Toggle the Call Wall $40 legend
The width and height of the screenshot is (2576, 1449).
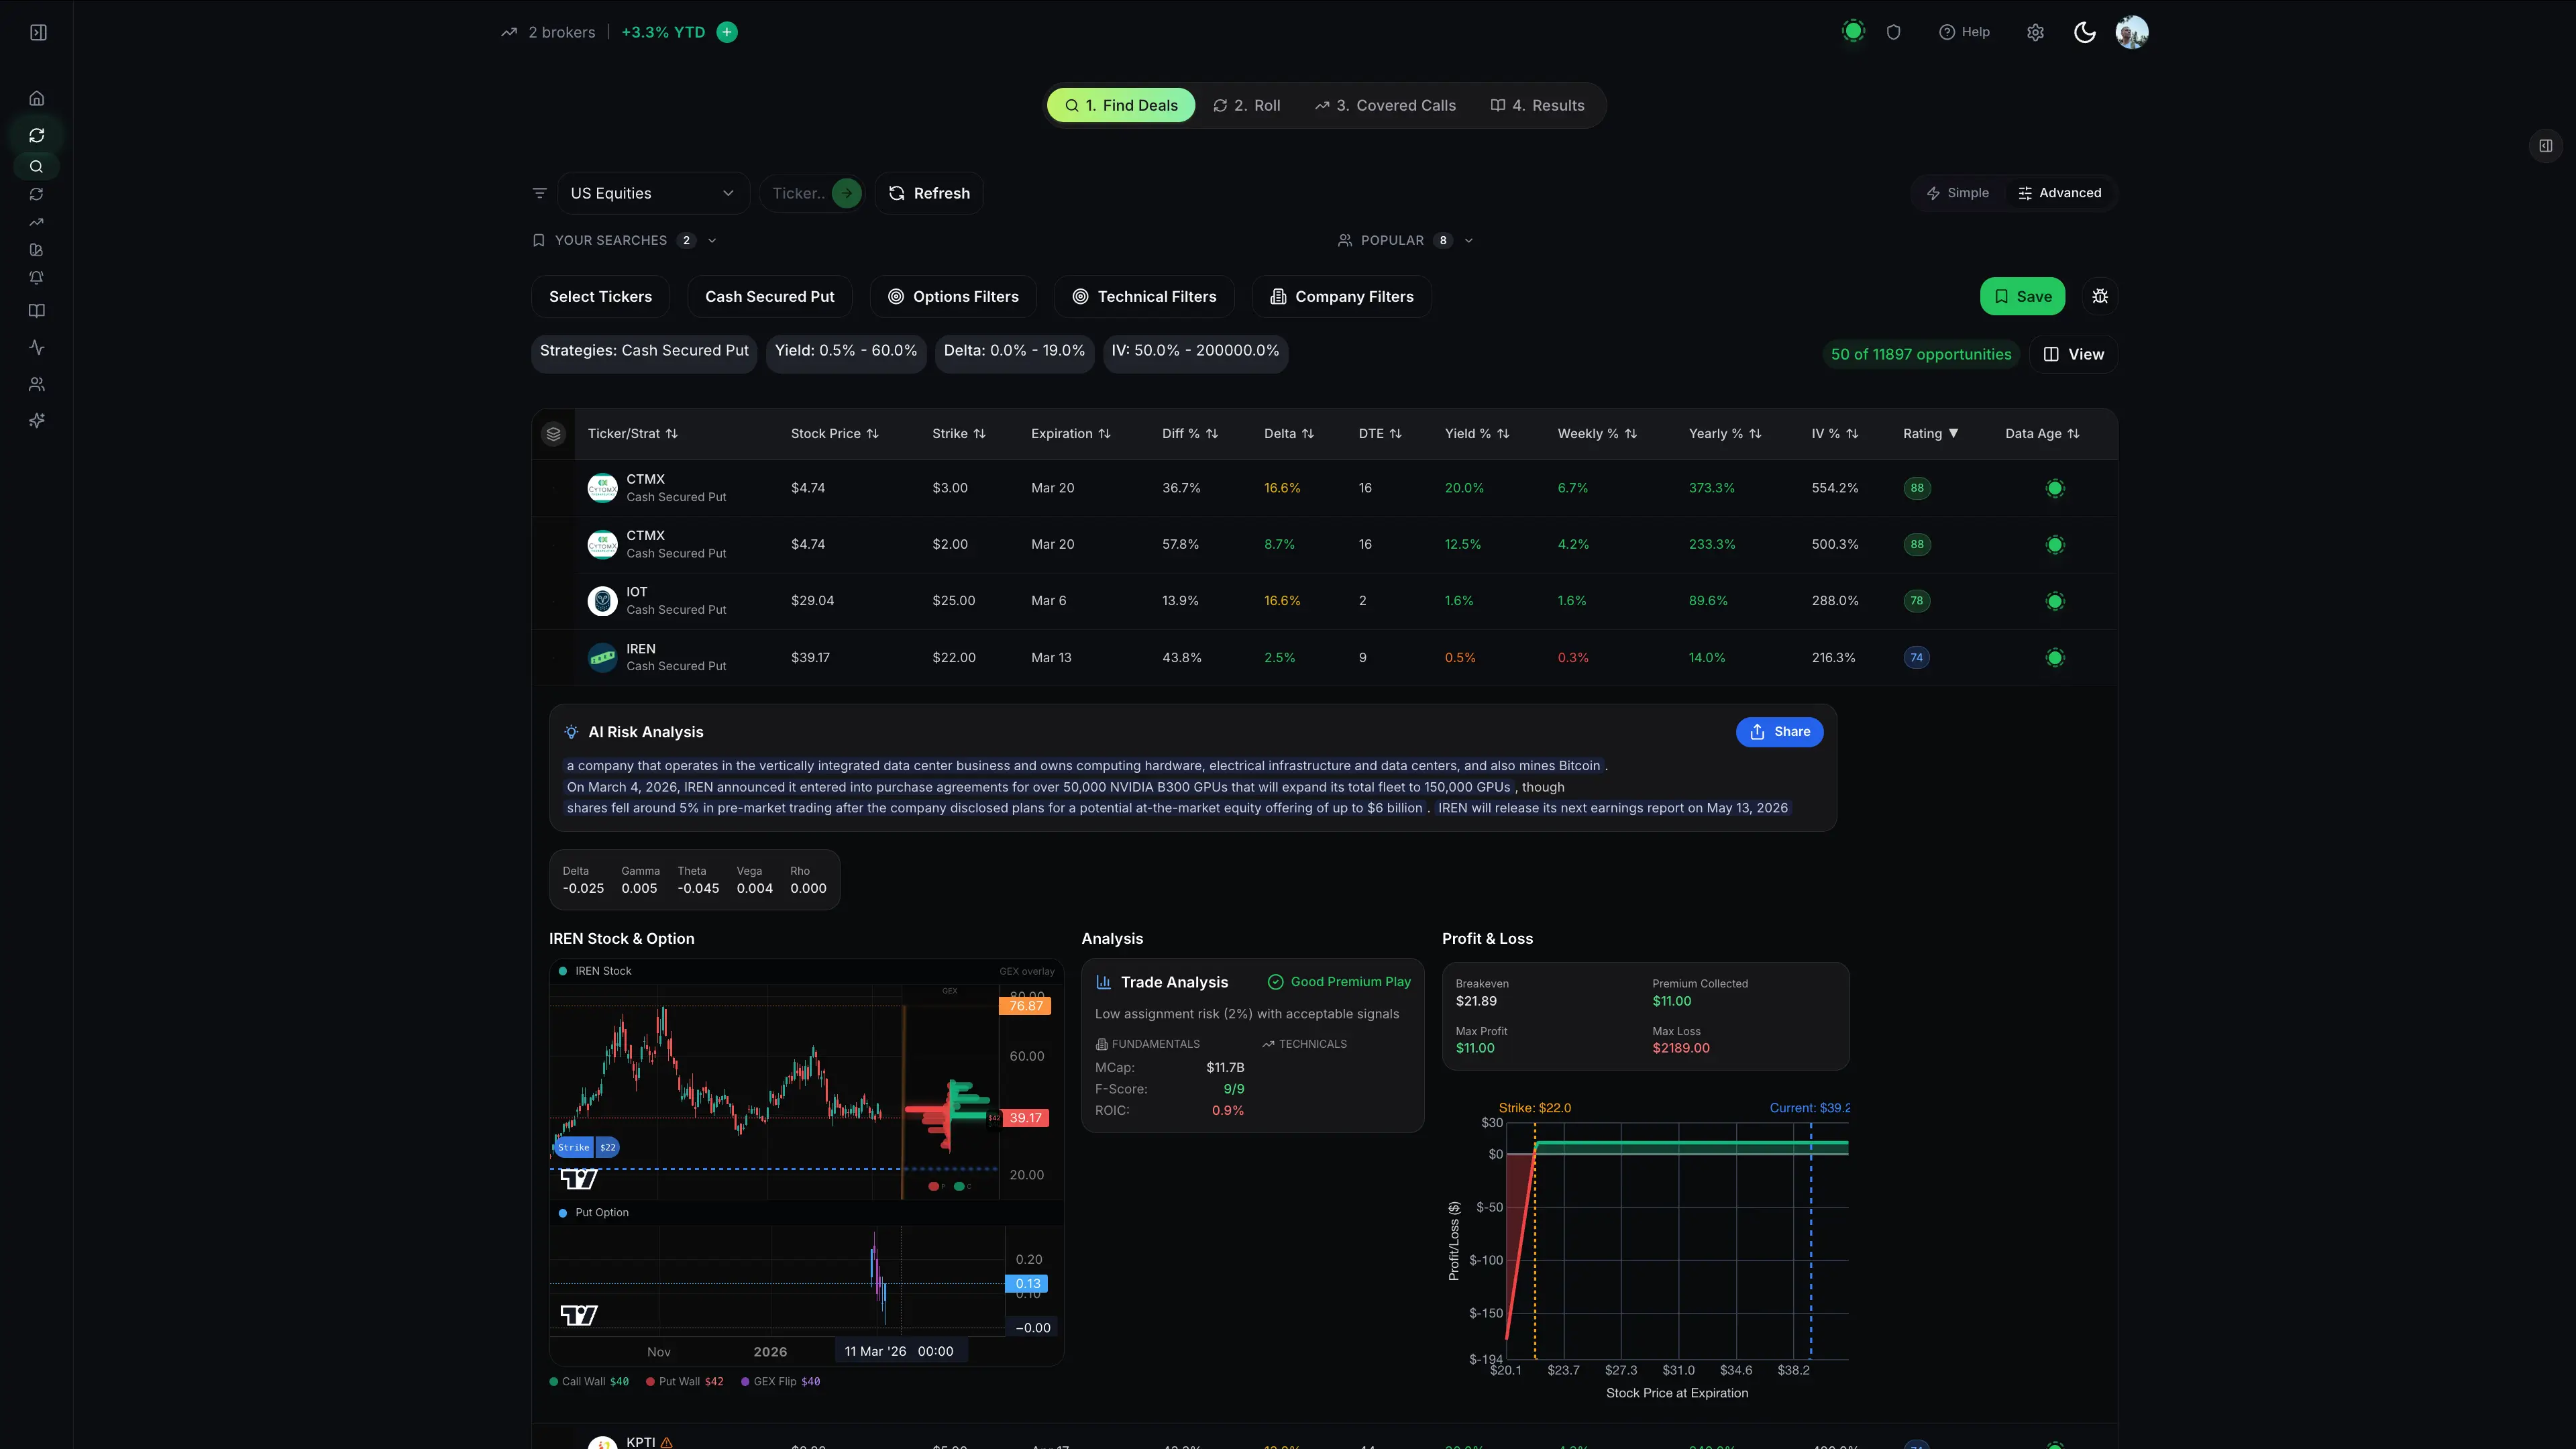589,1381
